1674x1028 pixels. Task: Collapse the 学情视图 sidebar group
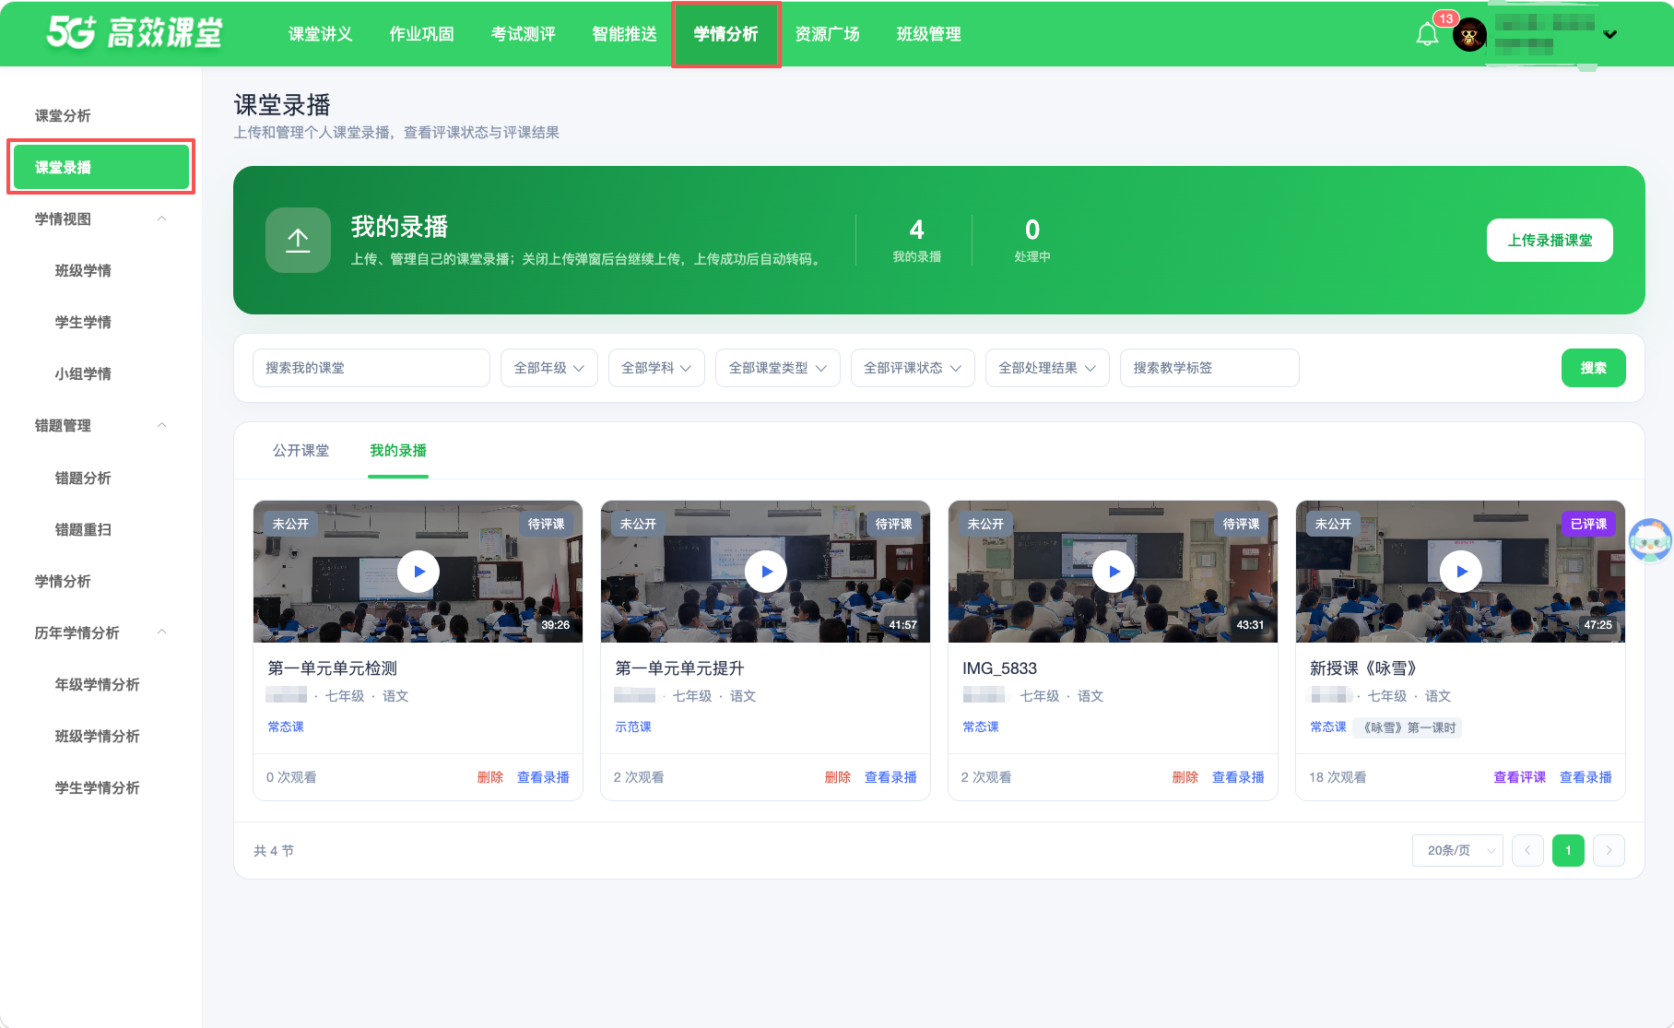(x=162, y=219)
